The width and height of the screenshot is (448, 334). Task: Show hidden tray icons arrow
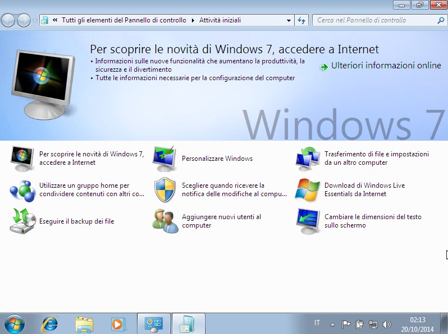pyautogui.click(x=332, y=324)
